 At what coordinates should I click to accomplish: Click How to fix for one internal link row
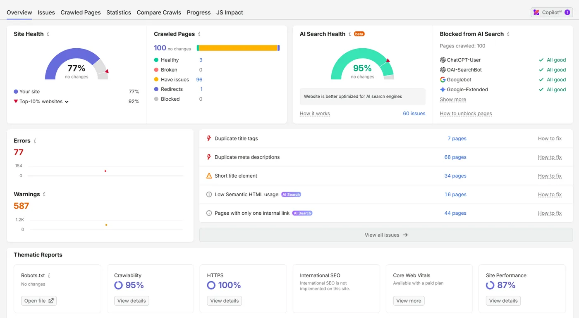pyautogui.click(x=550, y=213)
